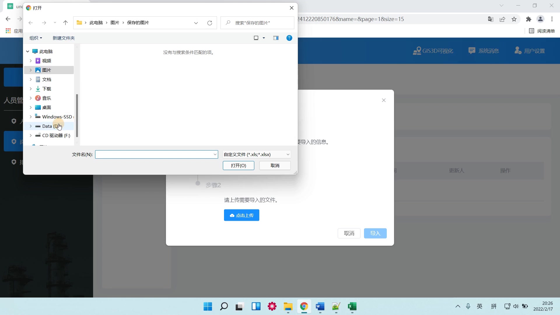This screenshot has height=315, width=560.
Task: Select 视频 in the folder tree
Action: coord(47,61)
